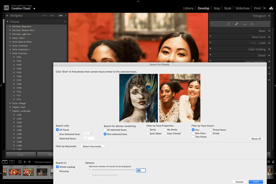This screenshot has width=276, height=184.
Task: Expand Style: Vintage preset group
Action: click(x=10, y=103)
